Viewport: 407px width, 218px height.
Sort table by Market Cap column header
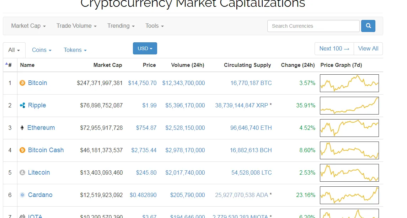(108, 65)
